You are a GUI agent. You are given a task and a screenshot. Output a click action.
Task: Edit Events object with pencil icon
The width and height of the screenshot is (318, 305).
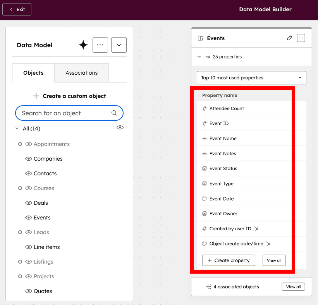coord(290,38)
